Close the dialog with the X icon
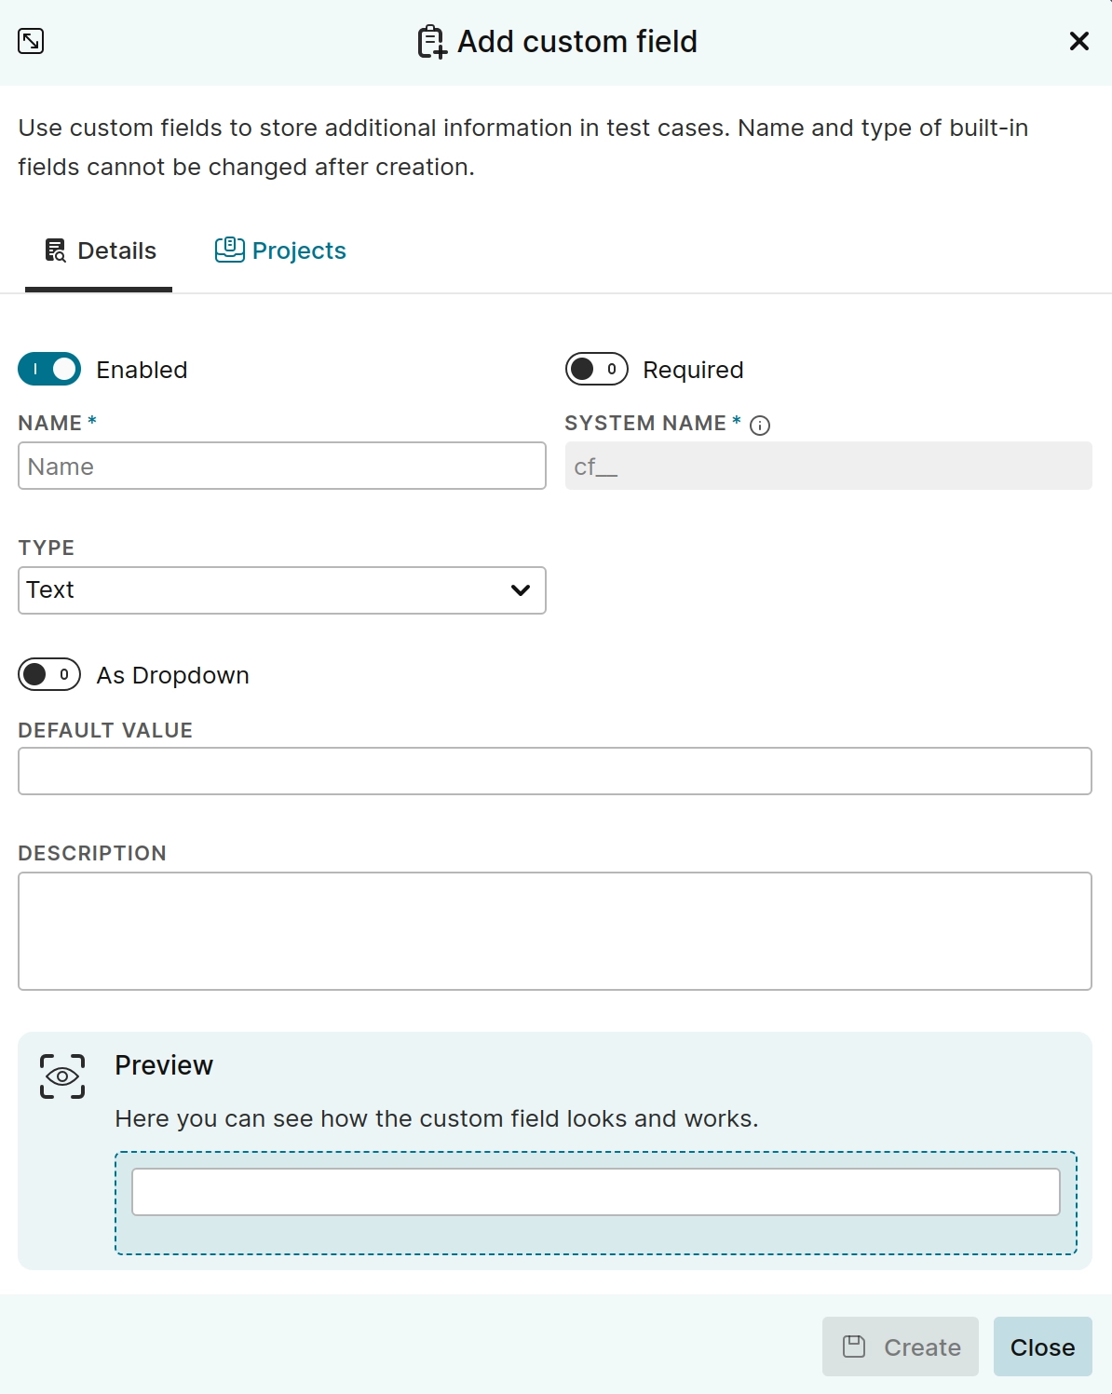 coord(1079,41)
